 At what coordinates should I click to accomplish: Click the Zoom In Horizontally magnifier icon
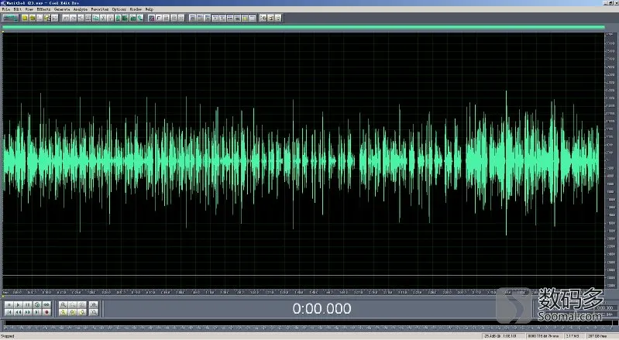[x=64, y=305]
